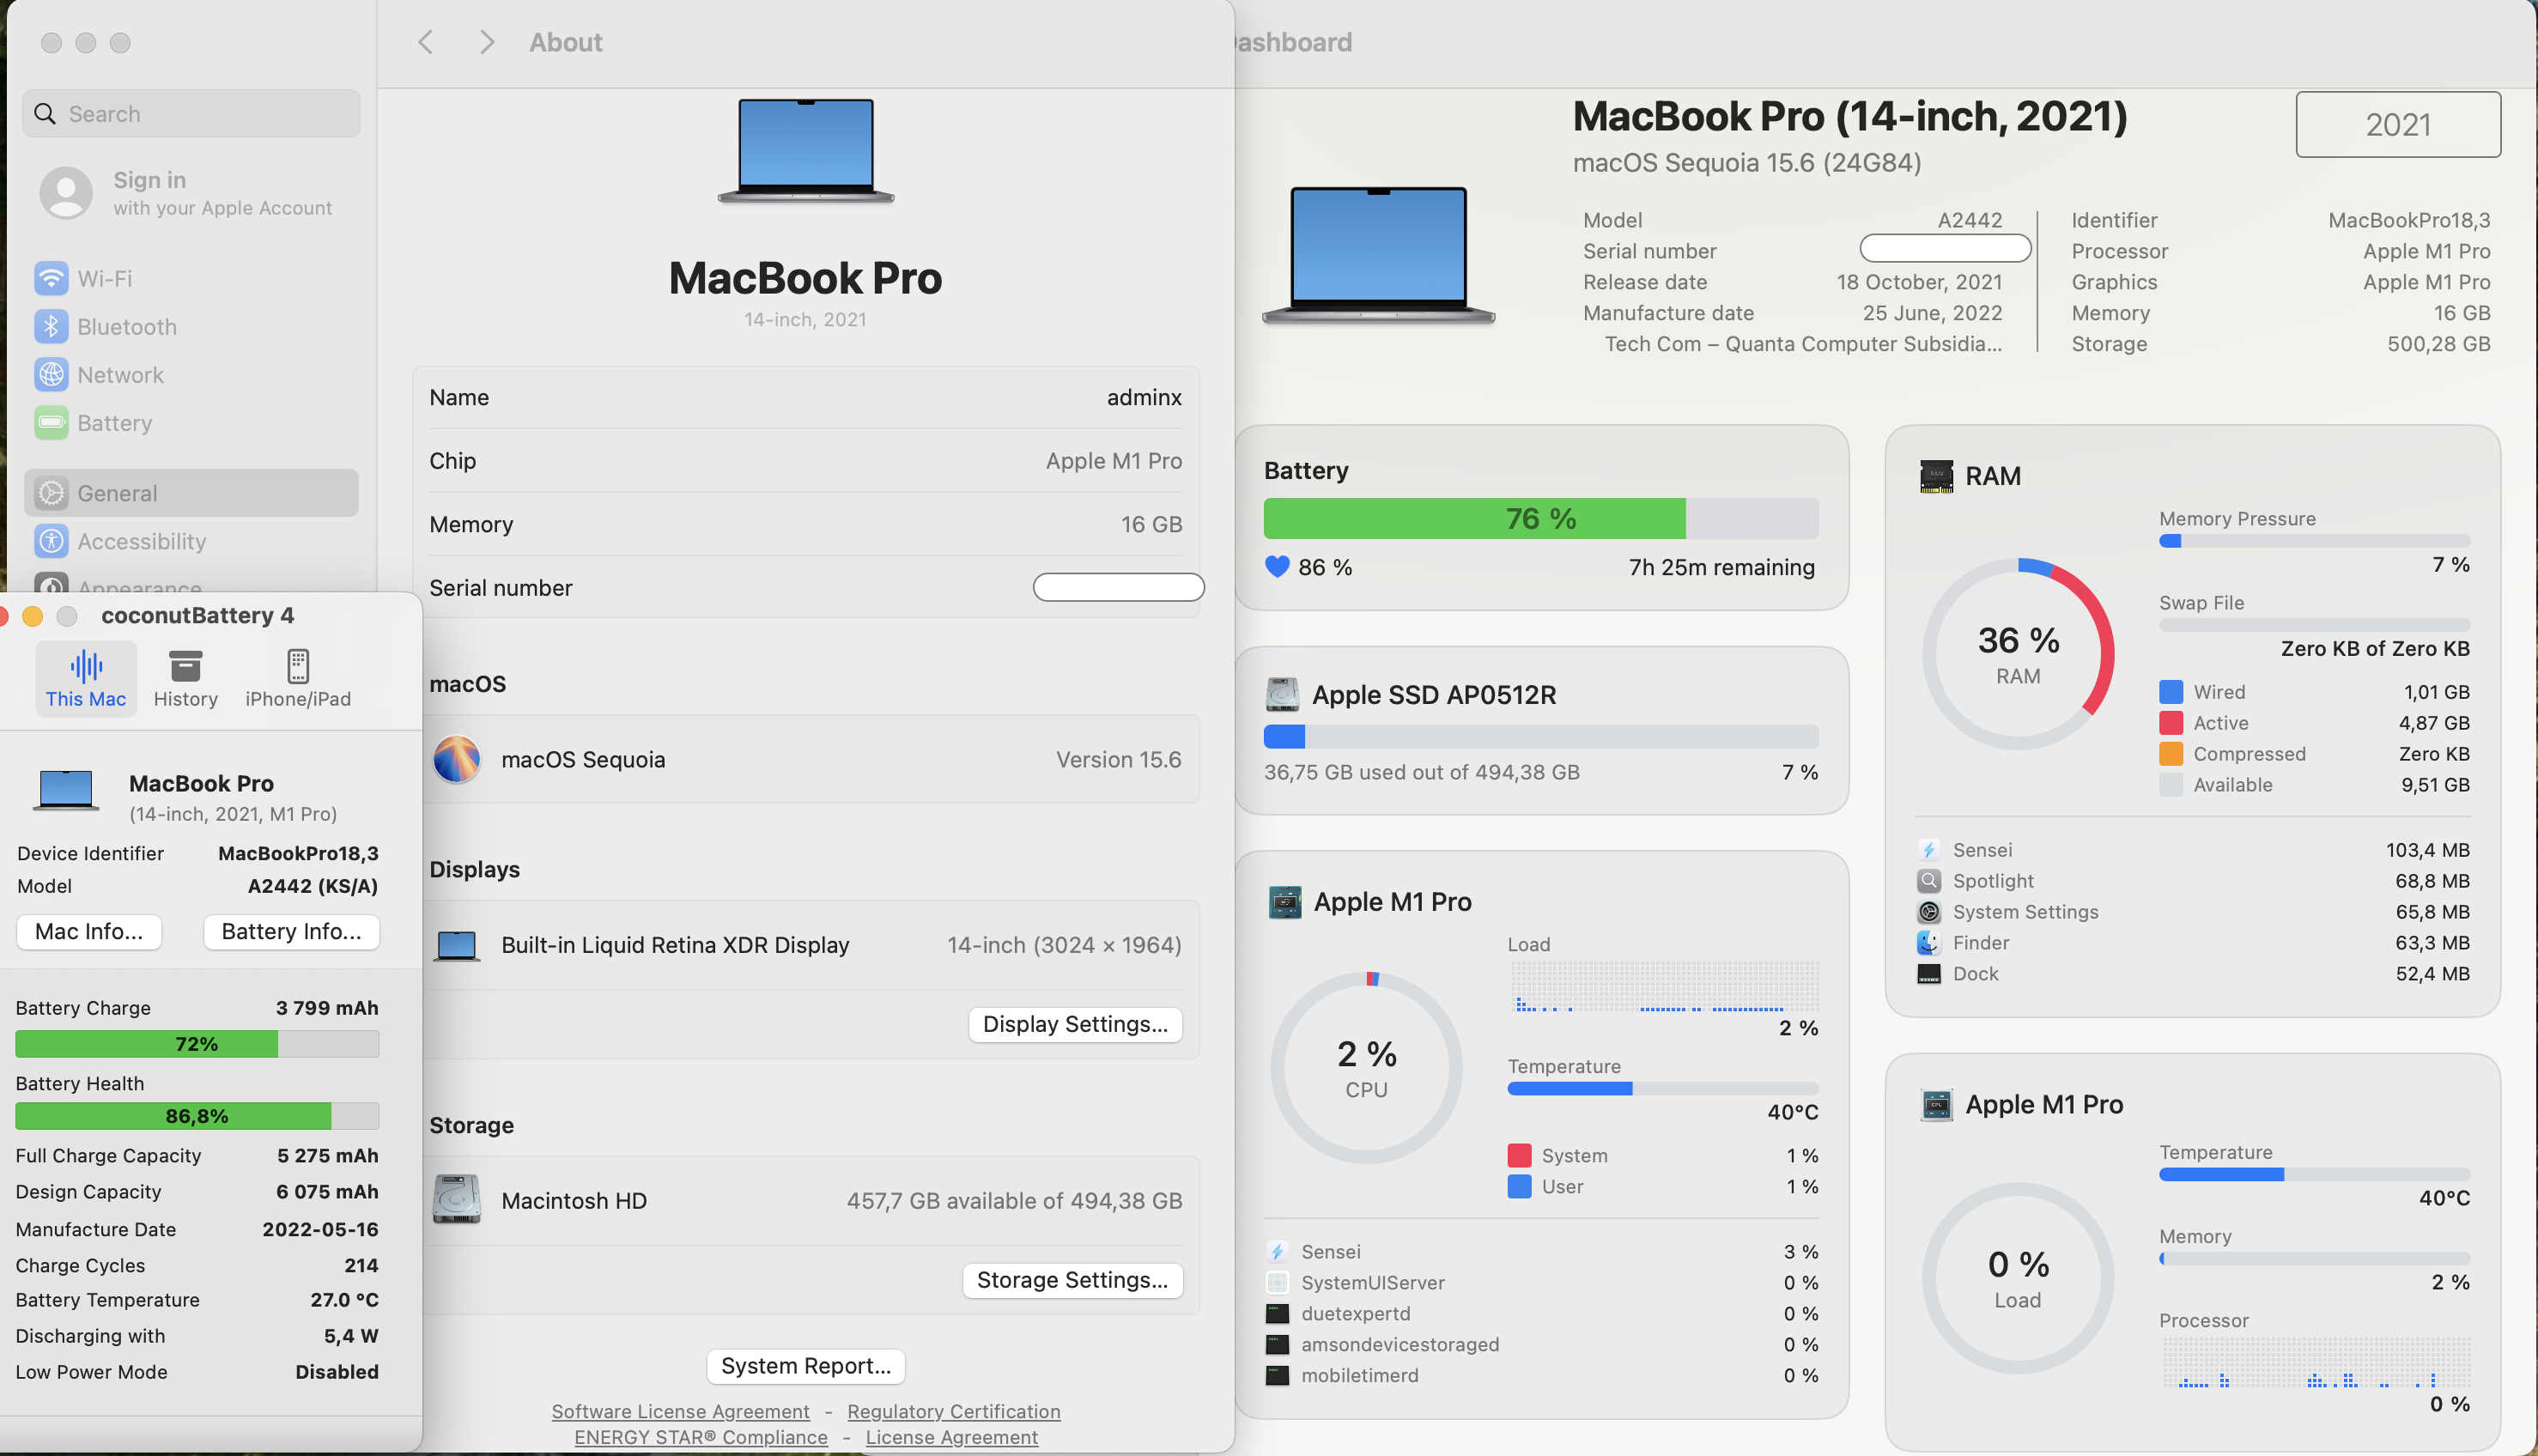This screenshot has height=1456, width=2538.
Task: Switch to History tab
Action: (185, 678)
